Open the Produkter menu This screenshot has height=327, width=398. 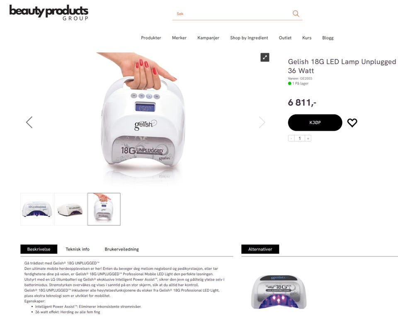tap(151, 38)
